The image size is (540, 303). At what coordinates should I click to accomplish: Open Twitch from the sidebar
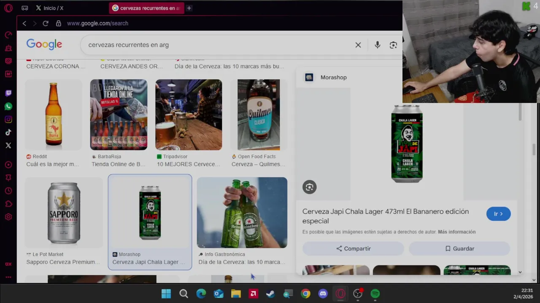8,93
